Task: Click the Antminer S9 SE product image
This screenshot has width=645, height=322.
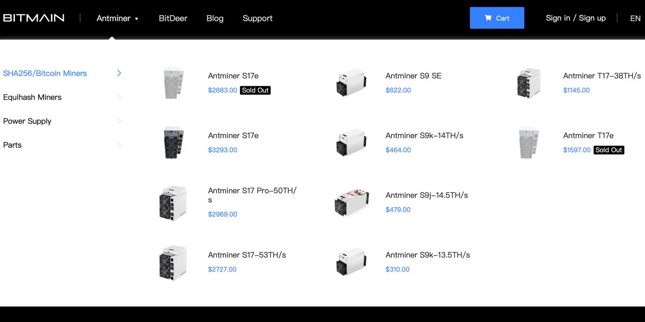Action: 351,83
